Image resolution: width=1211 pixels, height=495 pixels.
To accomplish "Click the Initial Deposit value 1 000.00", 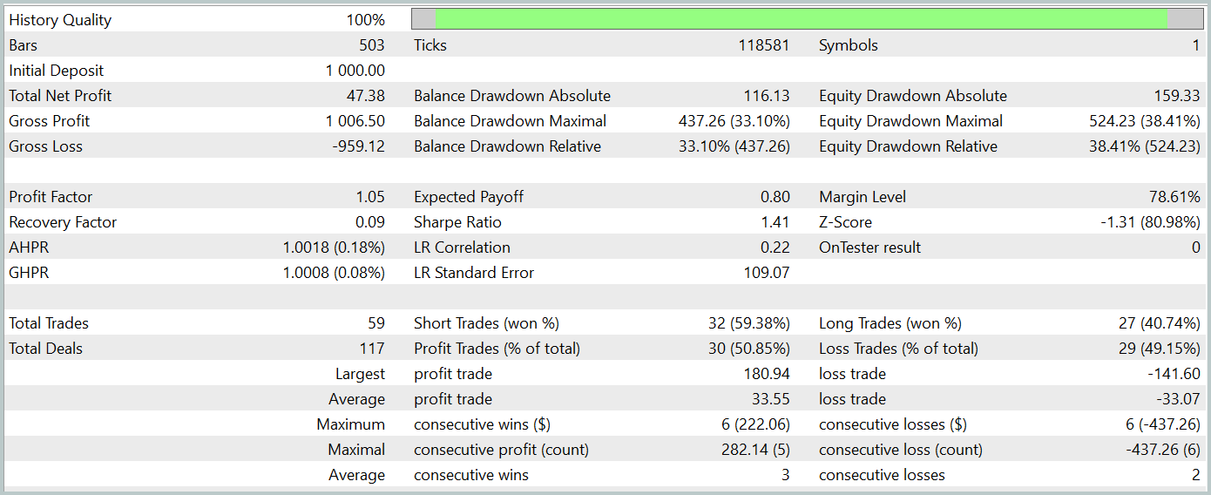I will pos(355,71).
